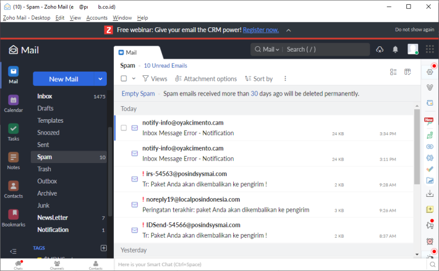Toggle read status on 3:11 PM oyakcimento email
The image size is (439, 271).
coord(135,154)
